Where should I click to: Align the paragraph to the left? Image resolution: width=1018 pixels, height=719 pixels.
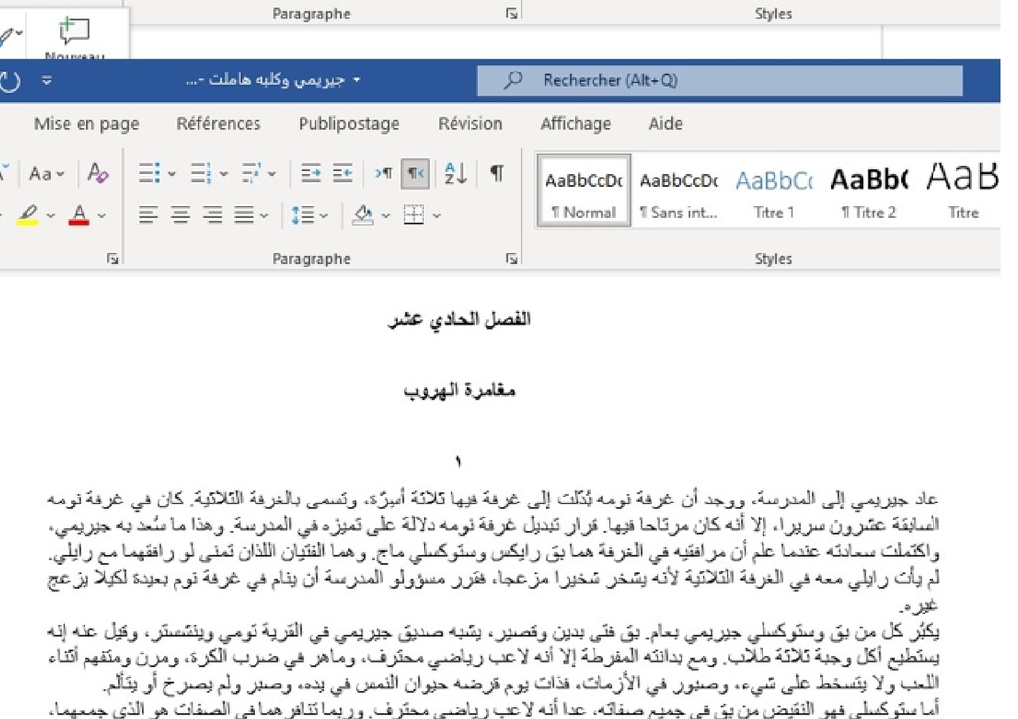(x=148, y=216)
